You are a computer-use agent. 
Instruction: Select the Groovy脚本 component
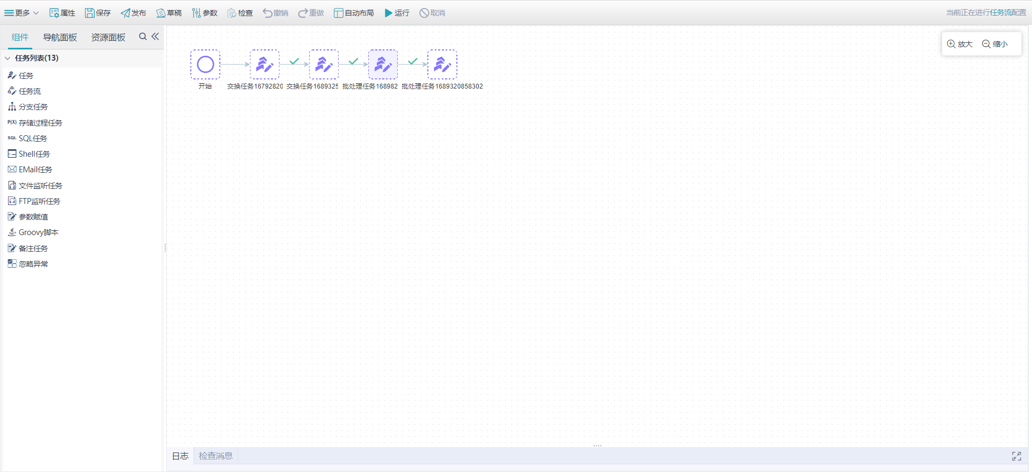pyautogui.click(x=38, y=232)
